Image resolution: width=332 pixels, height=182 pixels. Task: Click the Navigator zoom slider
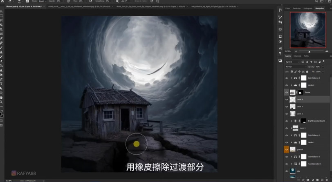310,51
